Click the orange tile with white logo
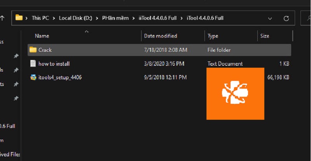 coord(235,94)
